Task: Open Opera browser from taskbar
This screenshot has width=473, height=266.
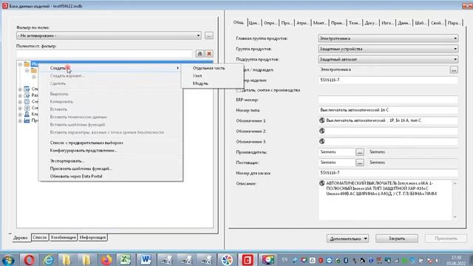Action: click(29, 259)
